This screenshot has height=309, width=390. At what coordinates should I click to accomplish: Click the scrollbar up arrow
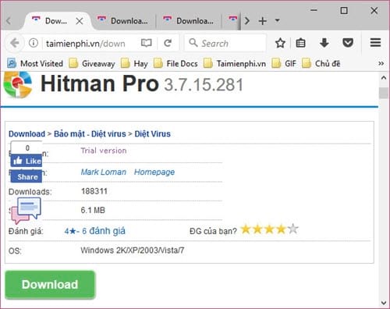pos(384,77)
